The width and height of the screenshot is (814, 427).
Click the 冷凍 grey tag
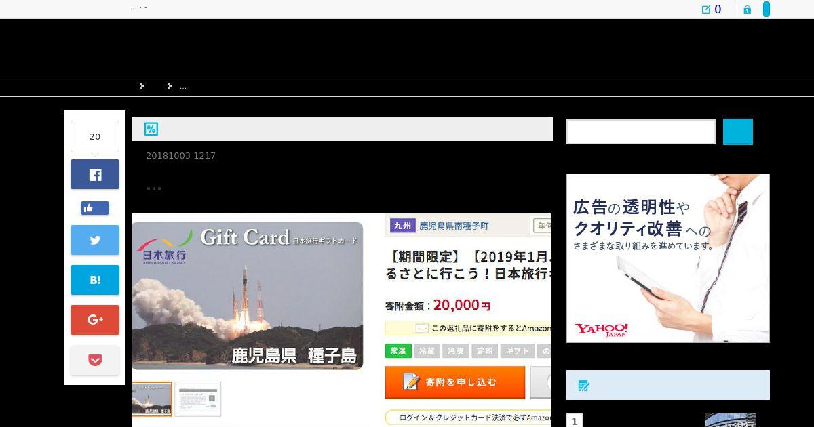pyautogui.click(x=456, y=351)
